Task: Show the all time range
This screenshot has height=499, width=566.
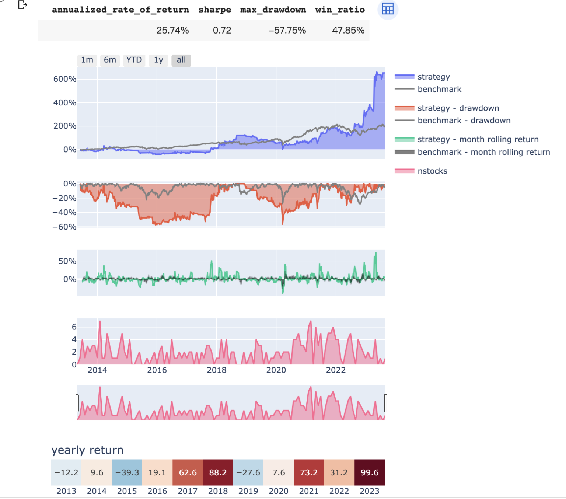Action: [181, 60]
